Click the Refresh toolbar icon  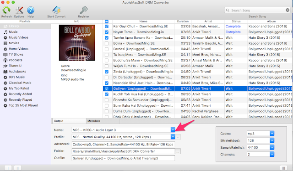[6, 10]
